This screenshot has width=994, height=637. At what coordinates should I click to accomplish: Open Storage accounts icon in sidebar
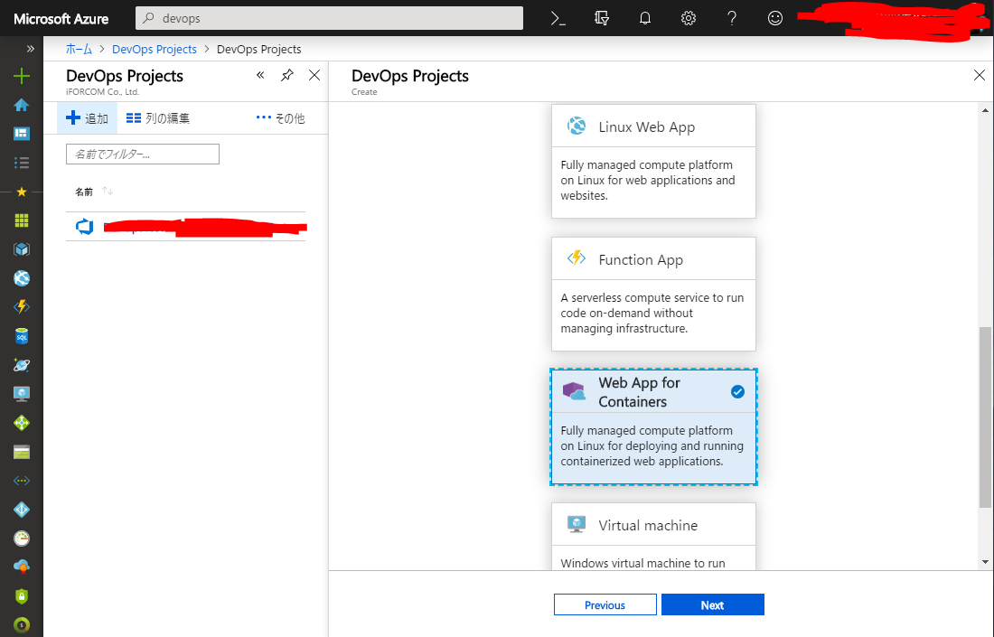(x=22, y=452)
